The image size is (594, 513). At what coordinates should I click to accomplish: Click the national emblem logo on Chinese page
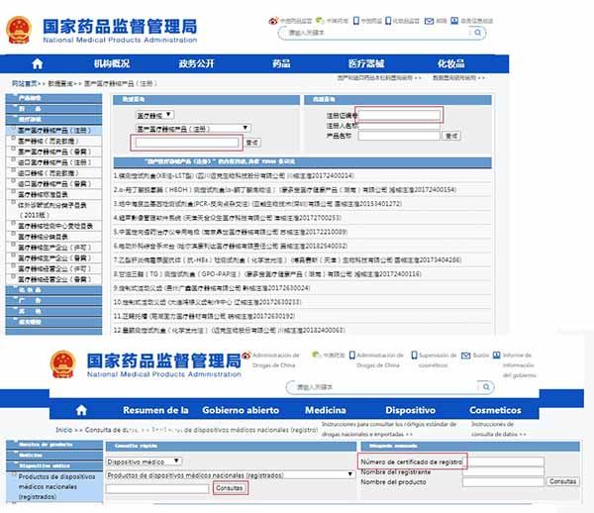[x=18, y=30]
